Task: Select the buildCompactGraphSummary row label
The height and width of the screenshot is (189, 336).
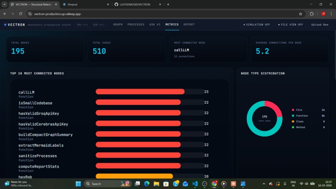Action: click(x=45, y=135)
